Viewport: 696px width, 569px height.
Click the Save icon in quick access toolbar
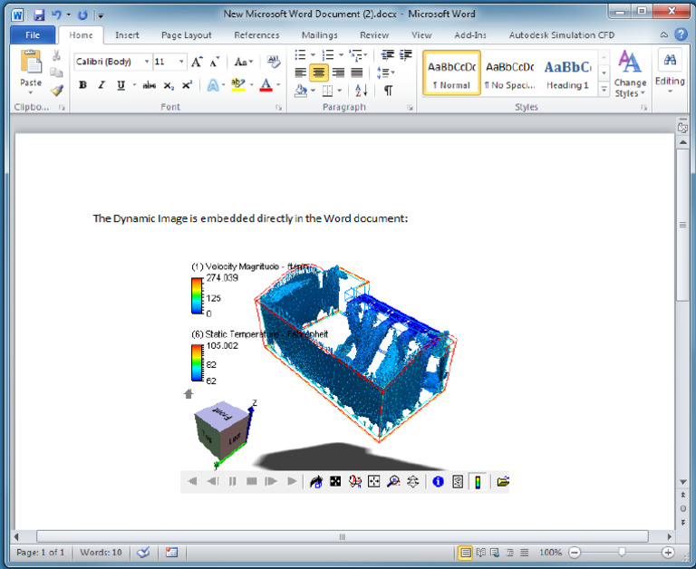point(39,15)
